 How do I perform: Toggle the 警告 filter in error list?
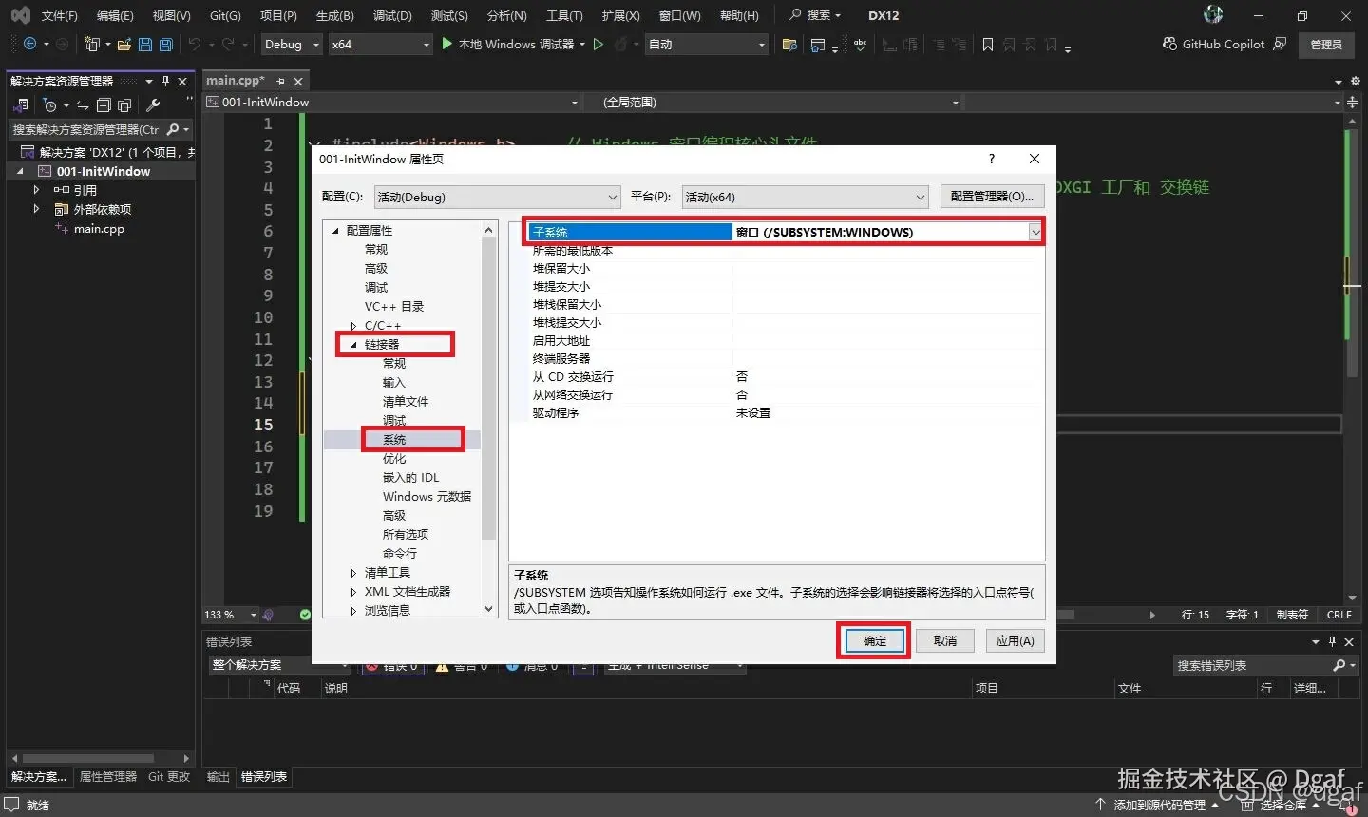(x=463, y=665)
